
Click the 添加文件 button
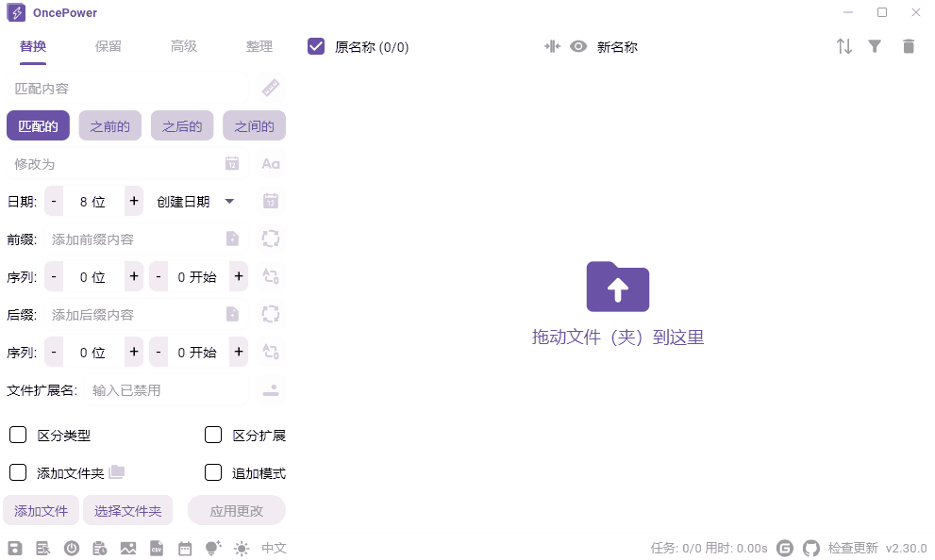42,511
